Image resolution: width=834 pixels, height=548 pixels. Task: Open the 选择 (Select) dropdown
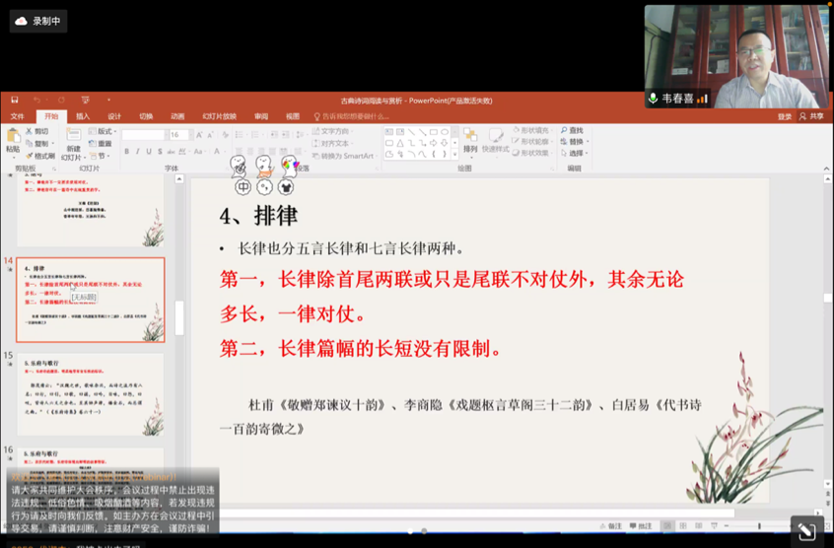(574, 153)
